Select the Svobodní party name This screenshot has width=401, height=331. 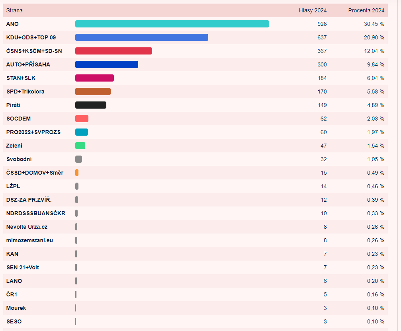pos(19,160)
